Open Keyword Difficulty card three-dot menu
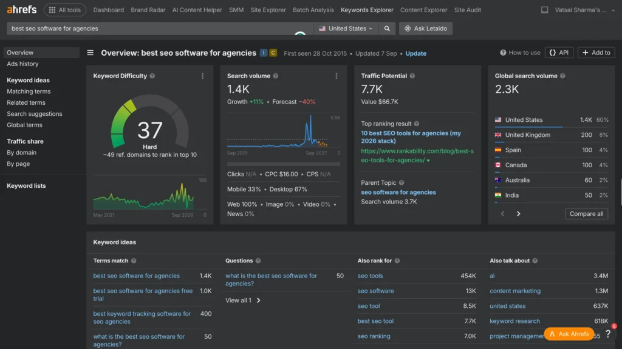This screenshot has height=349, width=622. [x=202, y=76]
